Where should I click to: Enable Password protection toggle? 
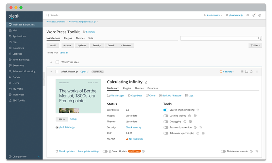coord(166,127)
